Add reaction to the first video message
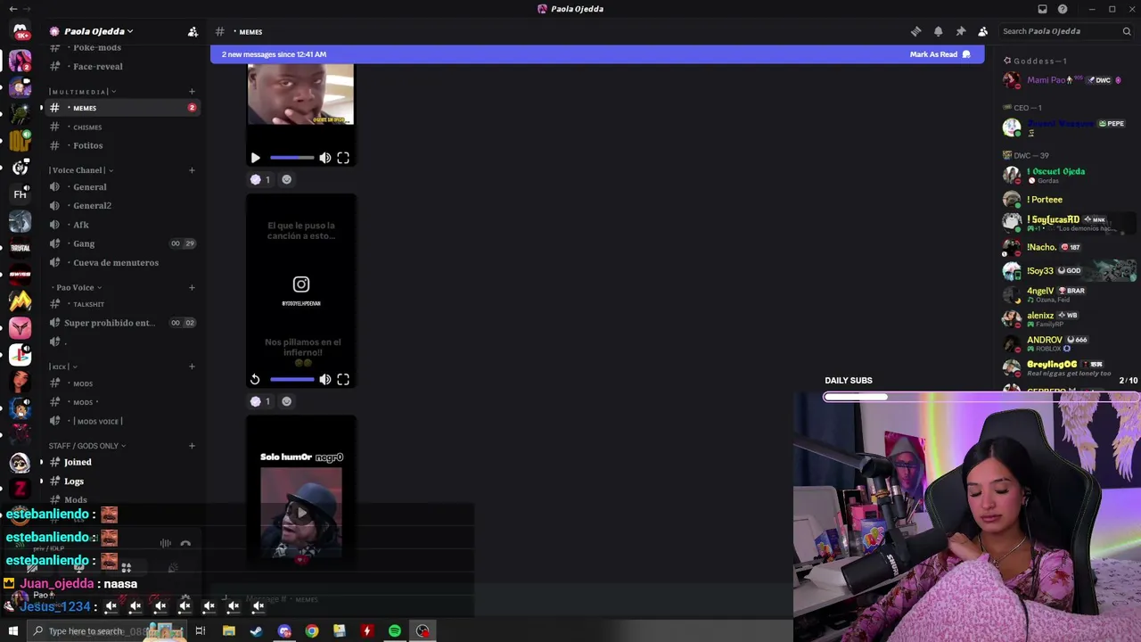 (x=286, y=179)
